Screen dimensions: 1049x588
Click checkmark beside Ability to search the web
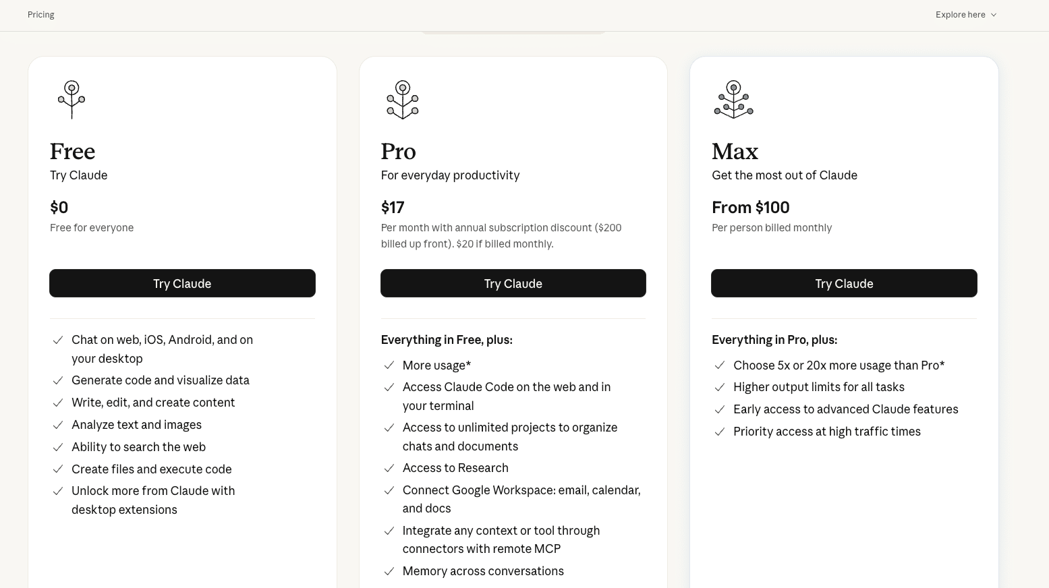[x=58, y=448]
